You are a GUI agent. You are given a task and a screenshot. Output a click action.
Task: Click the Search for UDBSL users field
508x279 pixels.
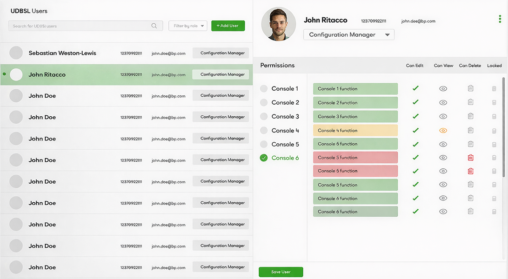click(x=79, y=26)
